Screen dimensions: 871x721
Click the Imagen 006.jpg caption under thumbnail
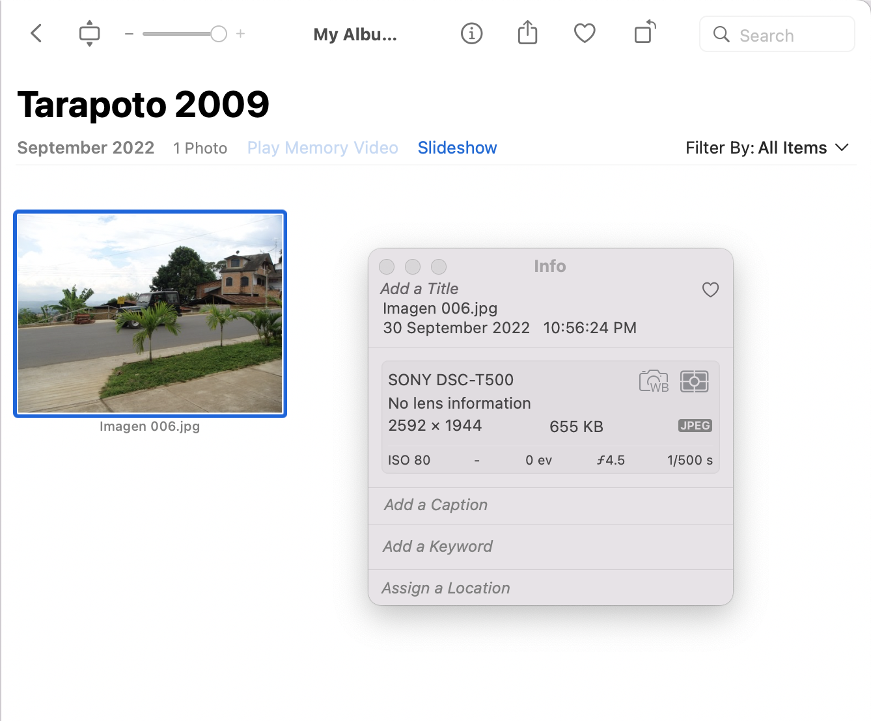(150, 426)
